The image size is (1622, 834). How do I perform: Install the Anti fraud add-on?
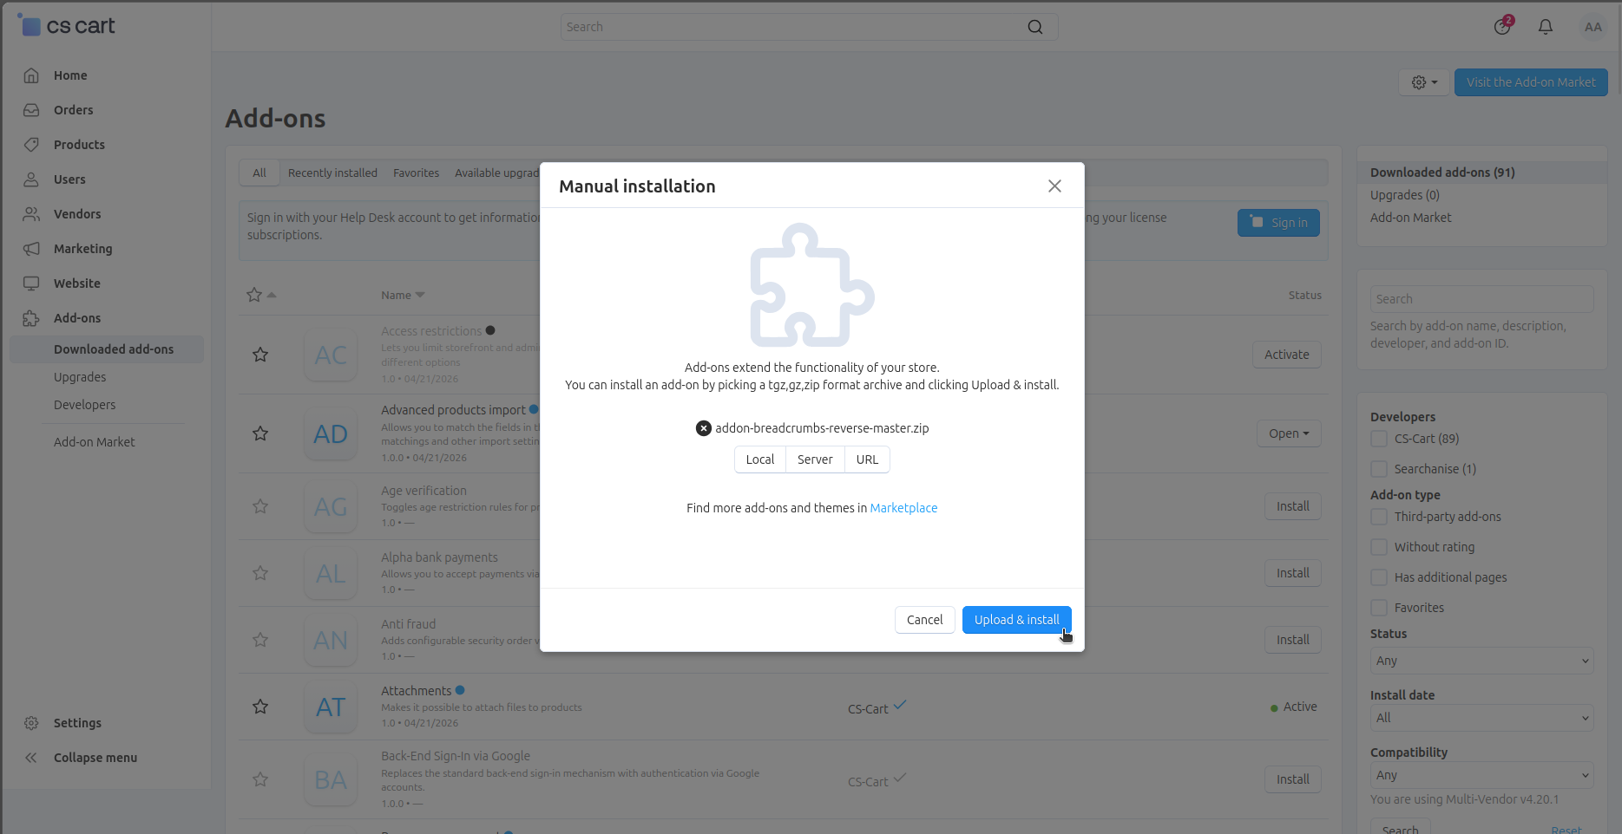[x=1292, y=640]
